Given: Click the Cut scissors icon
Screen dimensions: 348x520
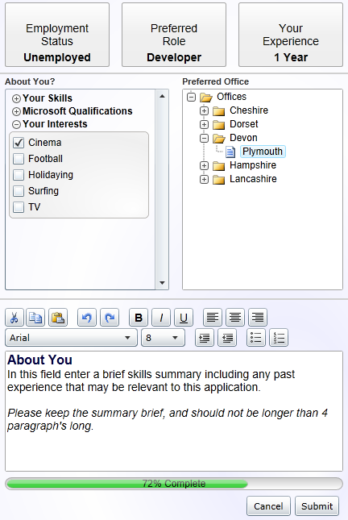Looking at the screenshot, I should [x=14, y=318].
